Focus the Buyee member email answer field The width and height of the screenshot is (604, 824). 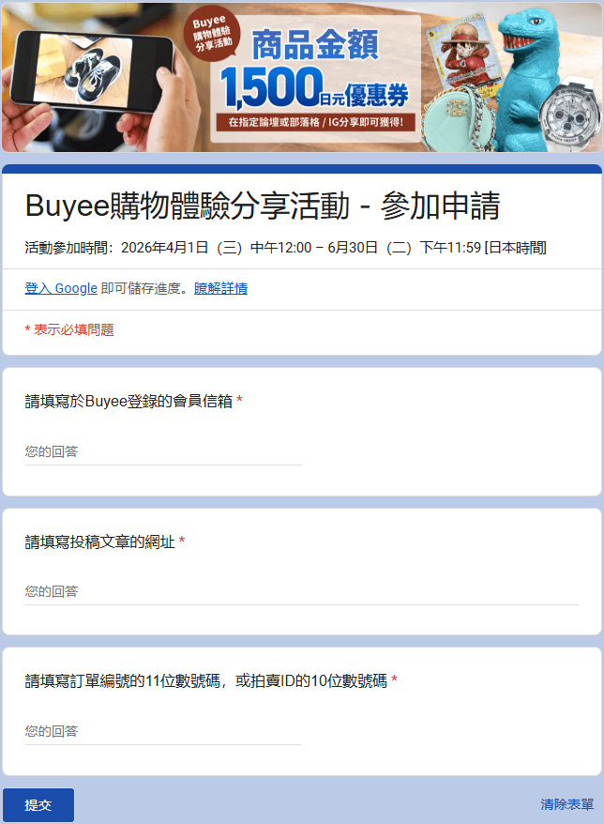163,452
